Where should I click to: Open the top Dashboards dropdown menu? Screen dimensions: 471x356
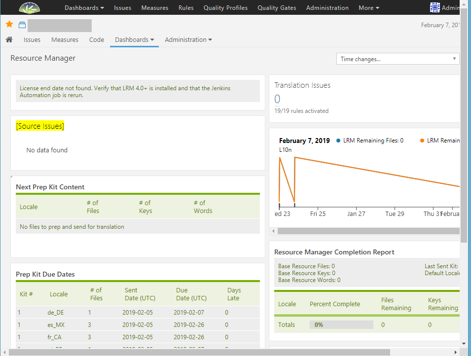point(84,8)
